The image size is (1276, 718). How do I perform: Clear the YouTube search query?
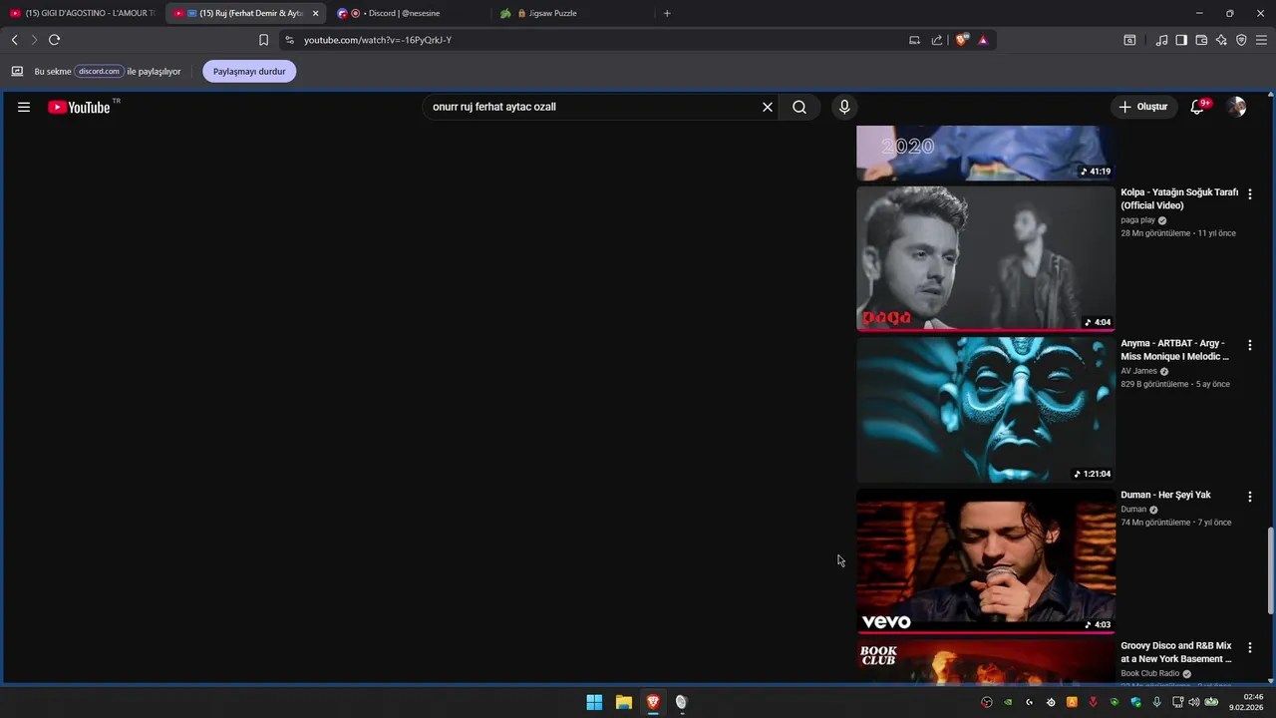click(768, 107)
